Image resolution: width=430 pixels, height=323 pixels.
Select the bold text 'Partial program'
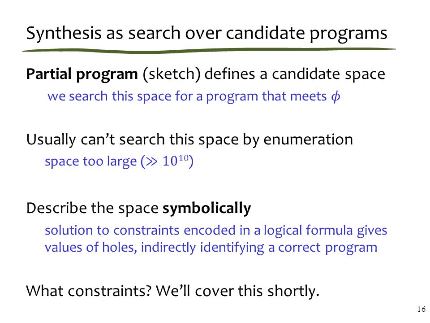pyautogui.click(x=82, y=75)
